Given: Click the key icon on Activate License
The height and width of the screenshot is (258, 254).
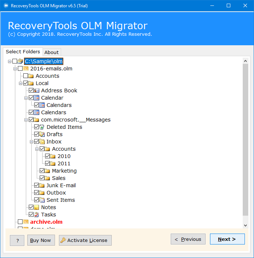Looking at the screenshot, I should click(x=63, y=240).
